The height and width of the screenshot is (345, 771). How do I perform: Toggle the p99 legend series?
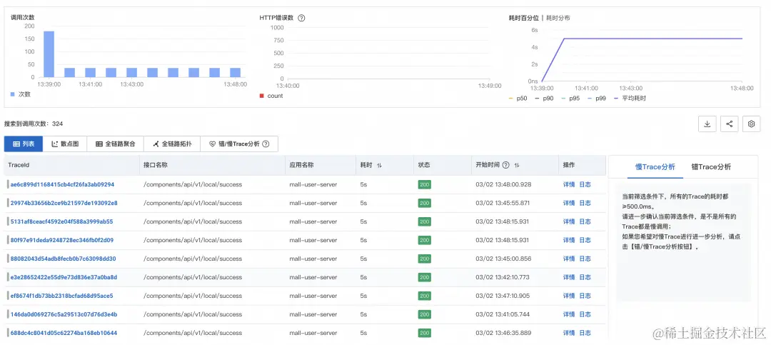point(597,99)
